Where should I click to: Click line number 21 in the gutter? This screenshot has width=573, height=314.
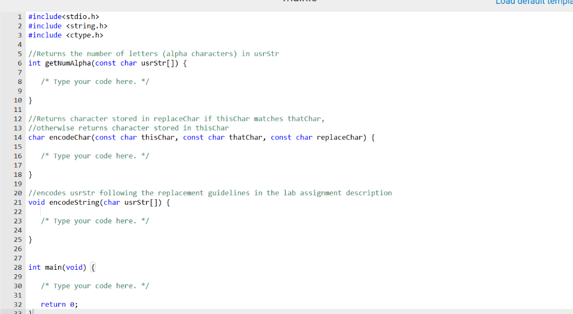pos(18,203)
